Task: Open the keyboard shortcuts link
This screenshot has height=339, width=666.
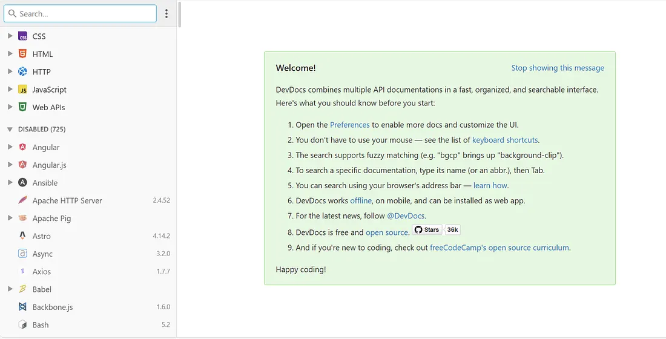Action: click(x=504, y=140)
